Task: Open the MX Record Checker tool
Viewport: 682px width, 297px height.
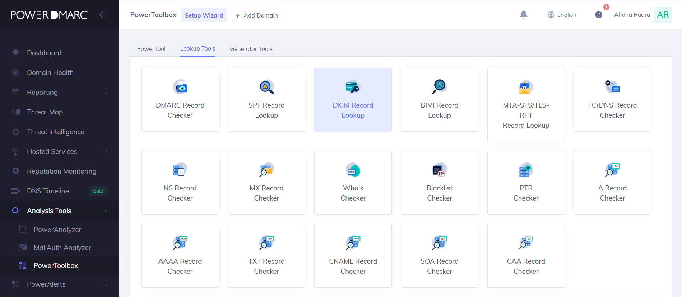Action: 266,183
